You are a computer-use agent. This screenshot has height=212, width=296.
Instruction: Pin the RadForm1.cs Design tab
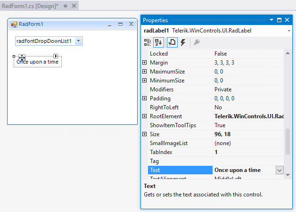tap(66, 6)
